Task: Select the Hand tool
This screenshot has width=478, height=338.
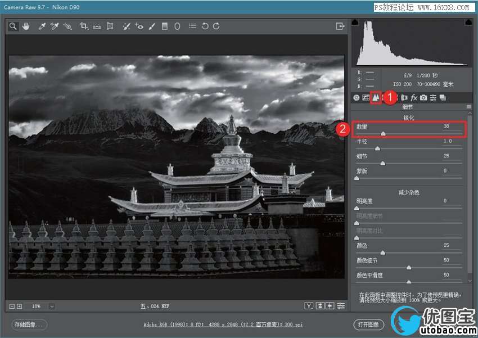Action: point(26,26)
